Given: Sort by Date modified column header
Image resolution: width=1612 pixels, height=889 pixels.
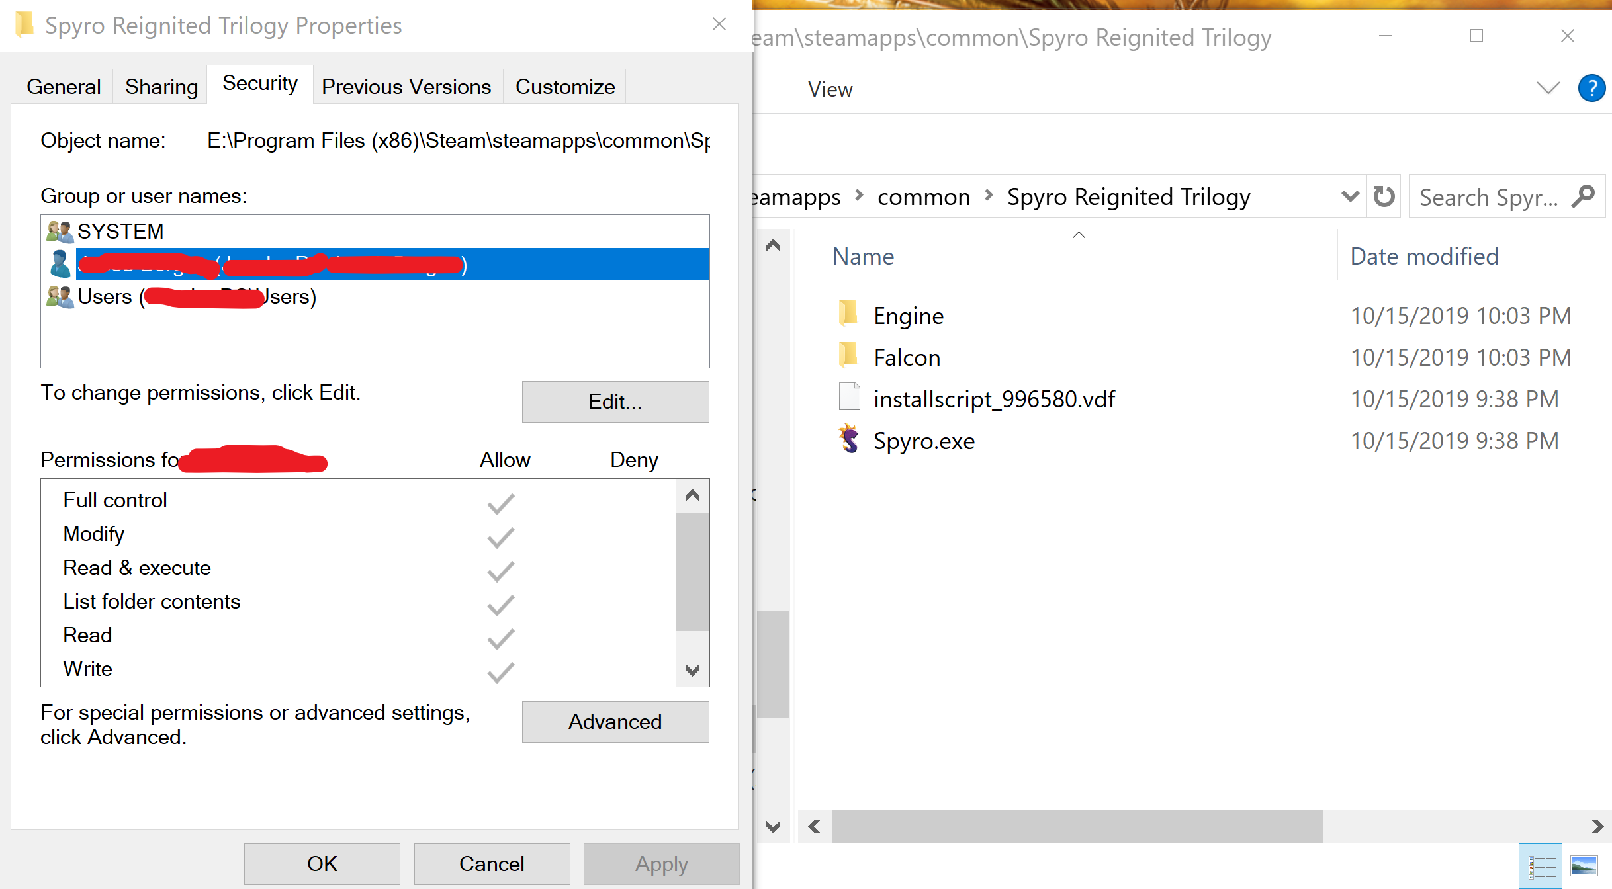Looking at the screenshot, I should tap(1424, 257).
